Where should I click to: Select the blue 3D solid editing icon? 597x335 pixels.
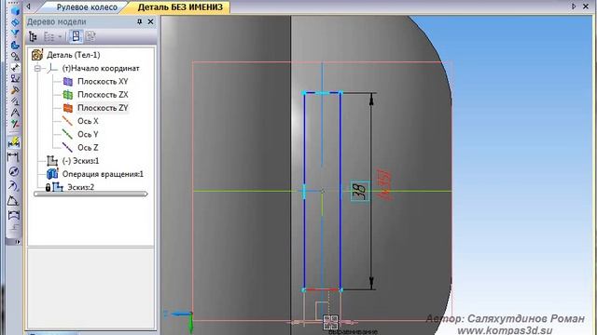(x=15, y=10)
